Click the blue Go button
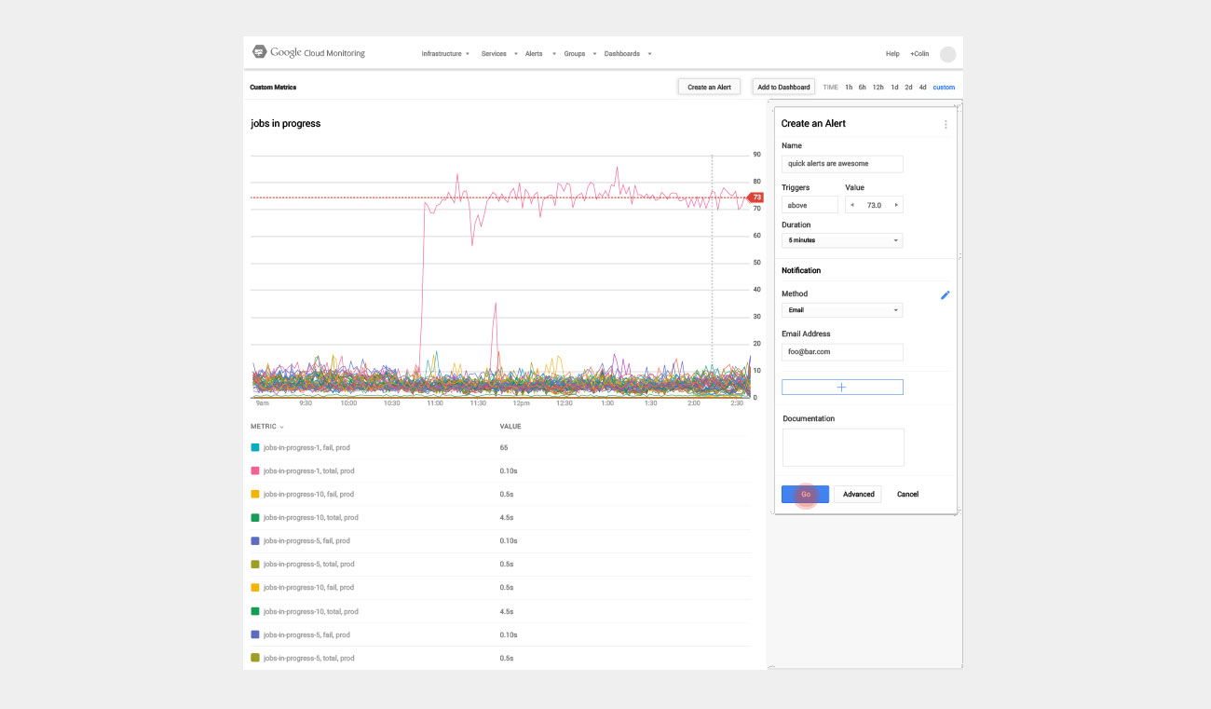Image resolution: width=1211 pixels, height=709 pixels. tap(805, 495)
